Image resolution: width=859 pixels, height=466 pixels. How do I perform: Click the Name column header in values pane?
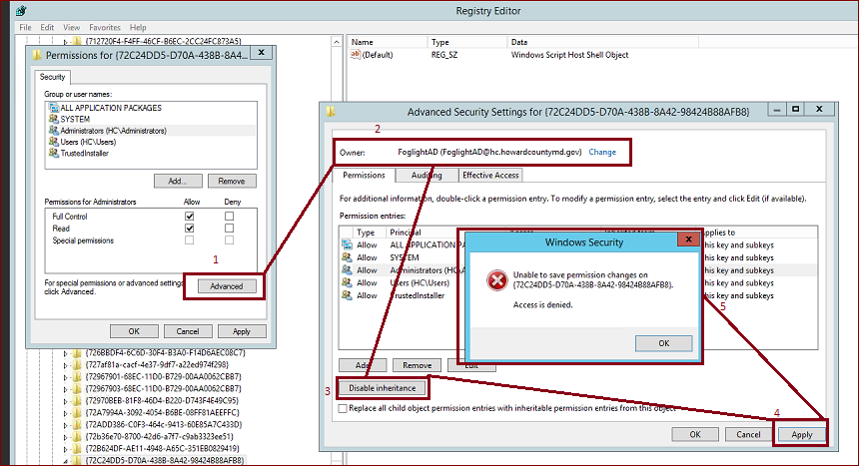coord(388,42)
